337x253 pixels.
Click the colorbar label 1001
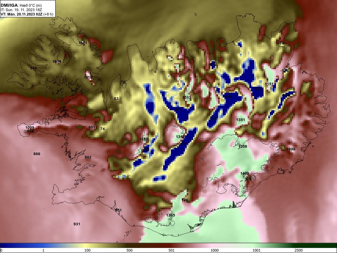click(x=256, y=250)
